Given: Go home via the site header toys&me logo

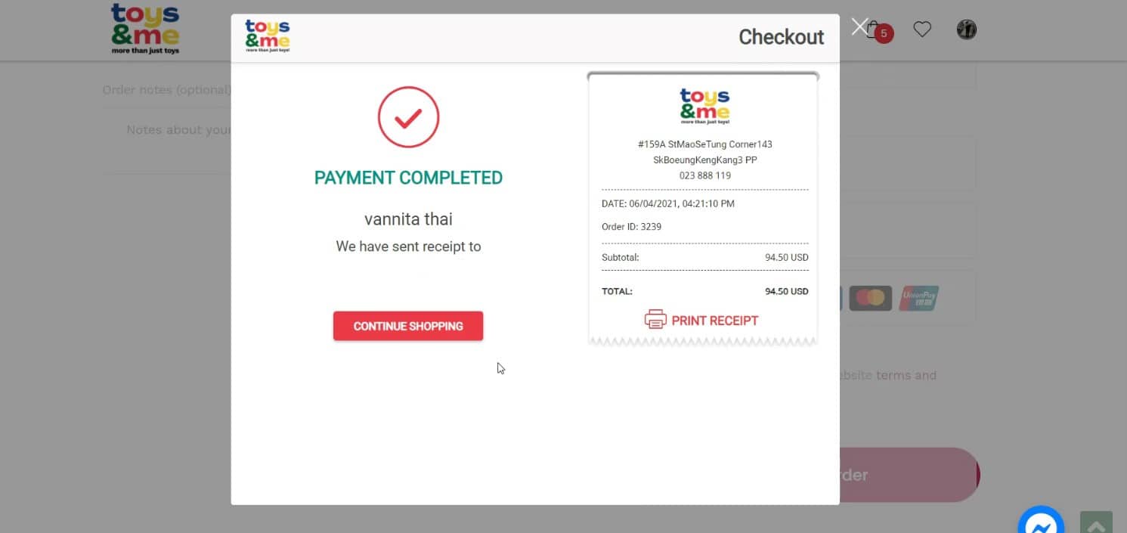Looking at the screenshot, I should (x=145, y=29).
